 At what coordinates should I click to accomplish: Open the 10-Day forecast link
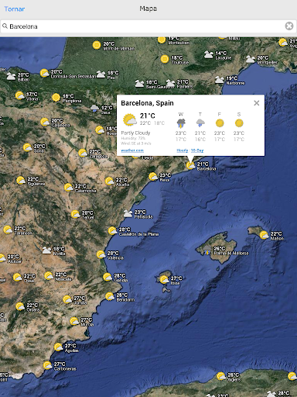pyautogui.click(x=197, y=150)
